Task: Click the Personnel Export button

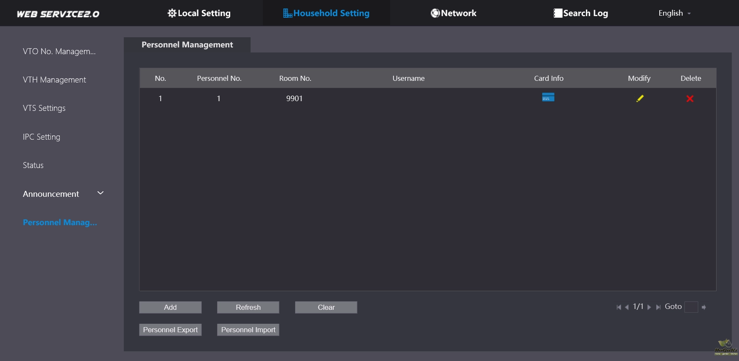Action: click(x=170, y=330)
